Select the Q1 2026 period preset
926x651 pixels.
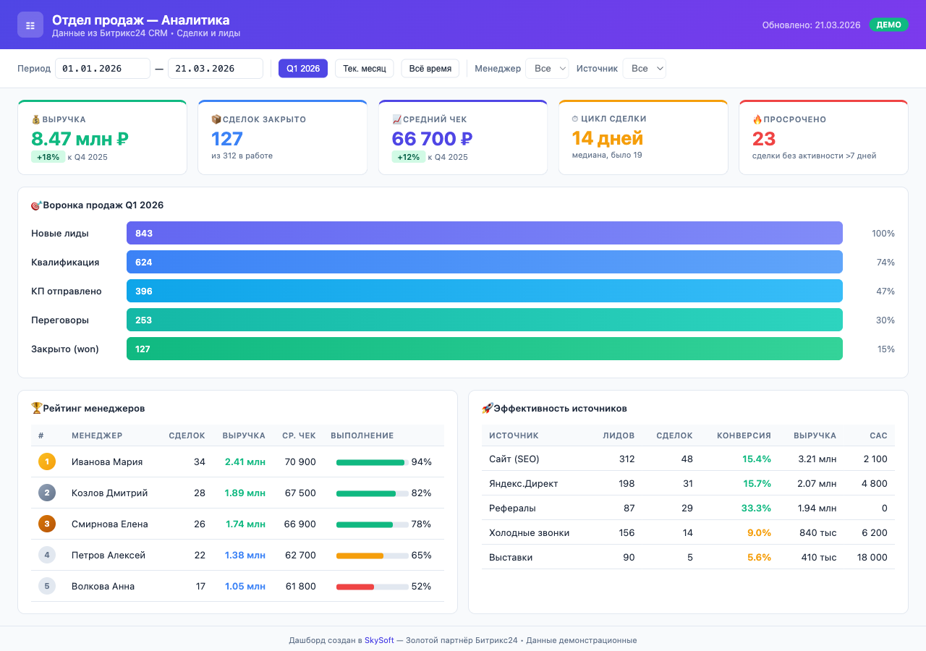[x=303, y=69]
